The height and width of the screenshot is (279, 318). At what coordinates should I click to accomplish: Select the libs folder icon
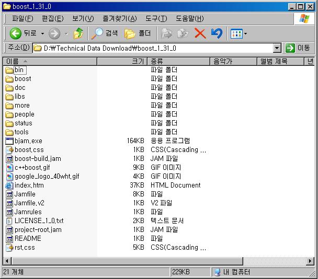click(x=9, y=97)
